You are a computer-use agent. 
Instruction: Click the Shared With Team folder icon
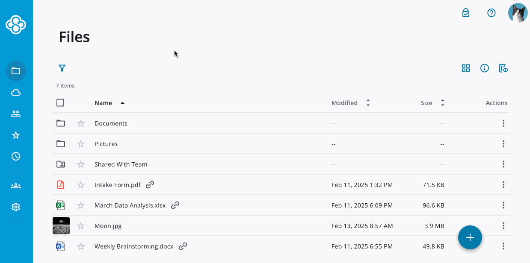click(x=61, y=164)
